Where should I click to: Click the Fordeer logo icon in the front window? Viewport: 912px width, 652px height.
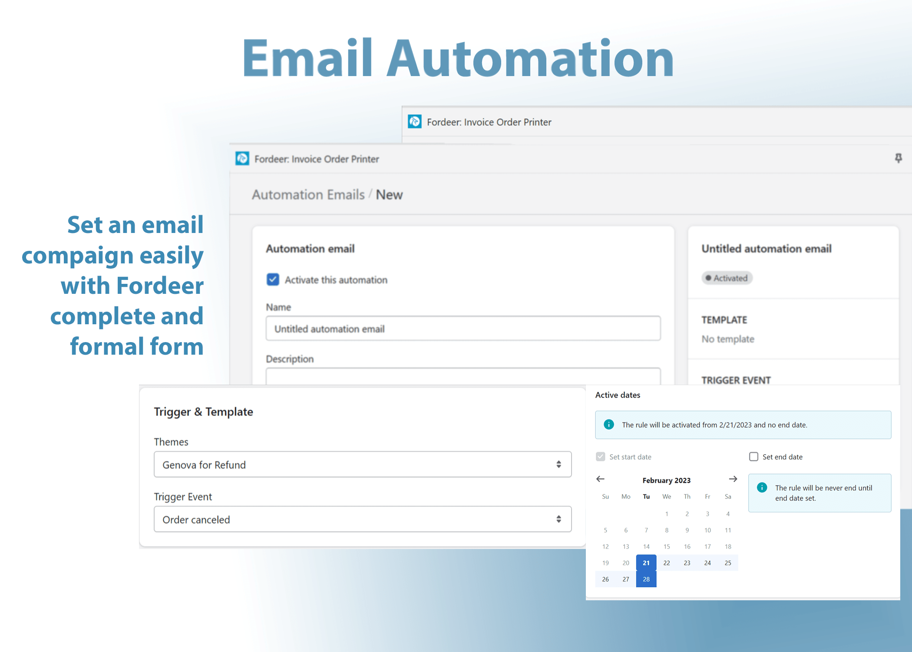242,159
